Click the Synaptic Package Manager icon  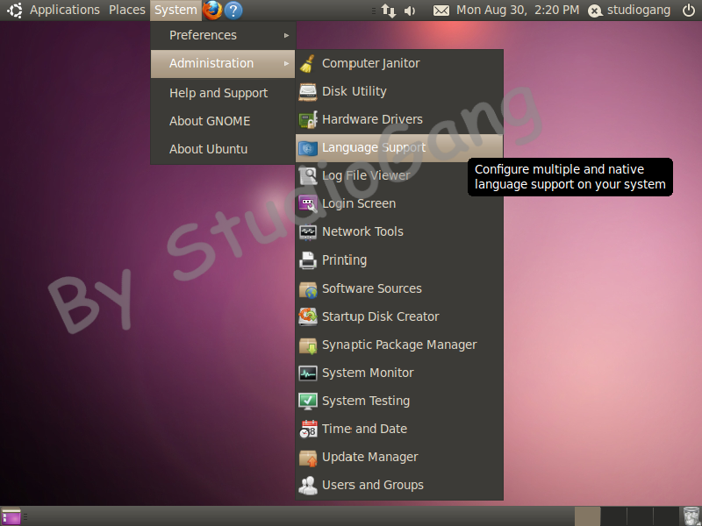click(x=308, y=345)
